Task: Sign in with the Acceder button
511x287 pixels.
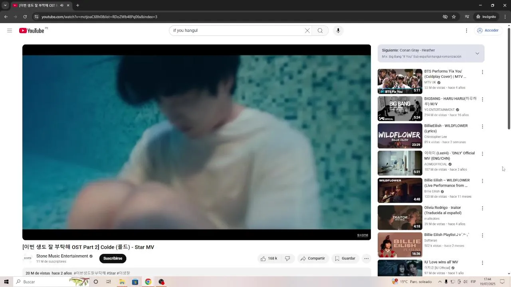Action: click(488, 31)
